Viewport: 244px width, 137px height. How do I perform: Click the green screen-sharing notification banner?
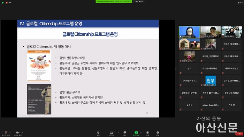point(114,1)
